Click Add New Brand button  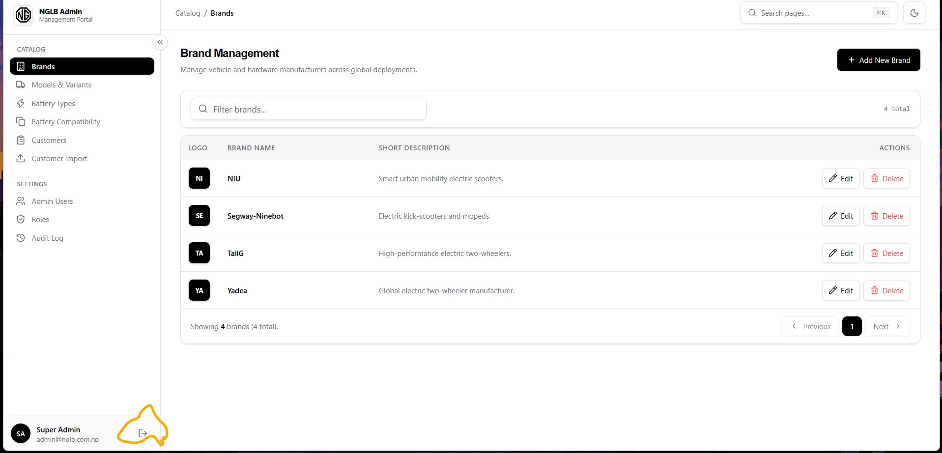click(x=879, y=60)
